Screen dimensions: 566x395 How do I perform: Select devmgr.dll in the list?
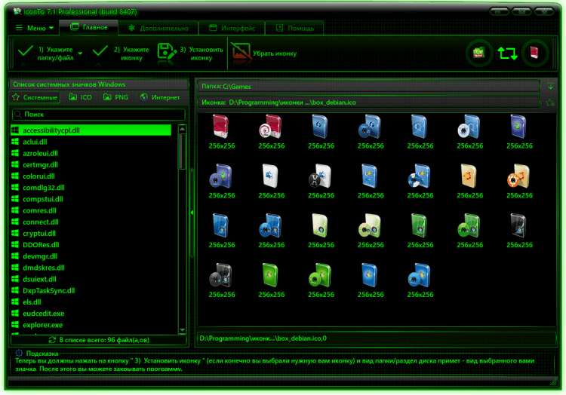pos(91,256)
